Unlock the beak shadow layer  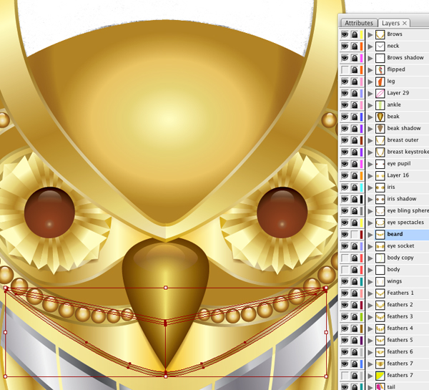point(355,129)
